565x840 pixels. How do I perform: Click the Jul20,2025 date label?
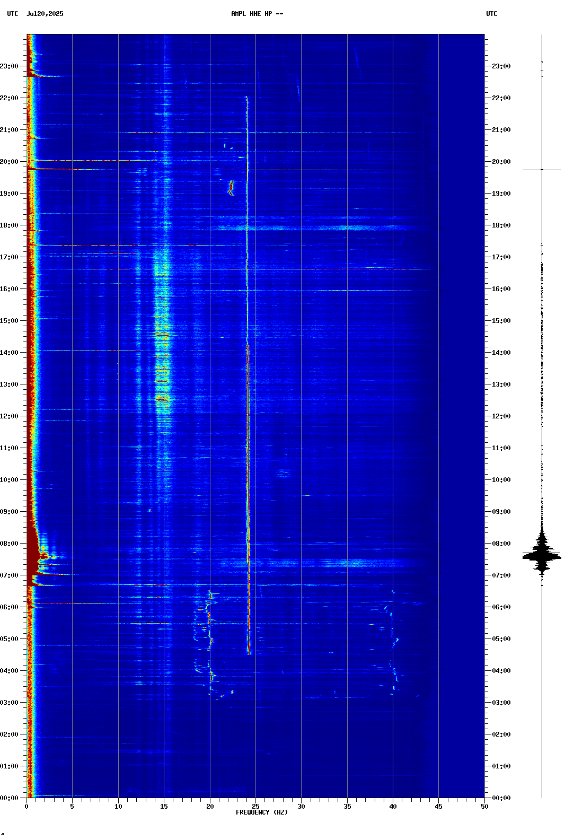pos(45,14)
